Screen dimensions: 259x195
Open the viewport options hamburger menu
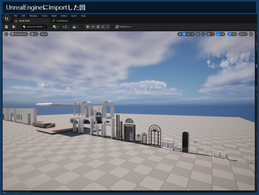click(x=6, y=34)
